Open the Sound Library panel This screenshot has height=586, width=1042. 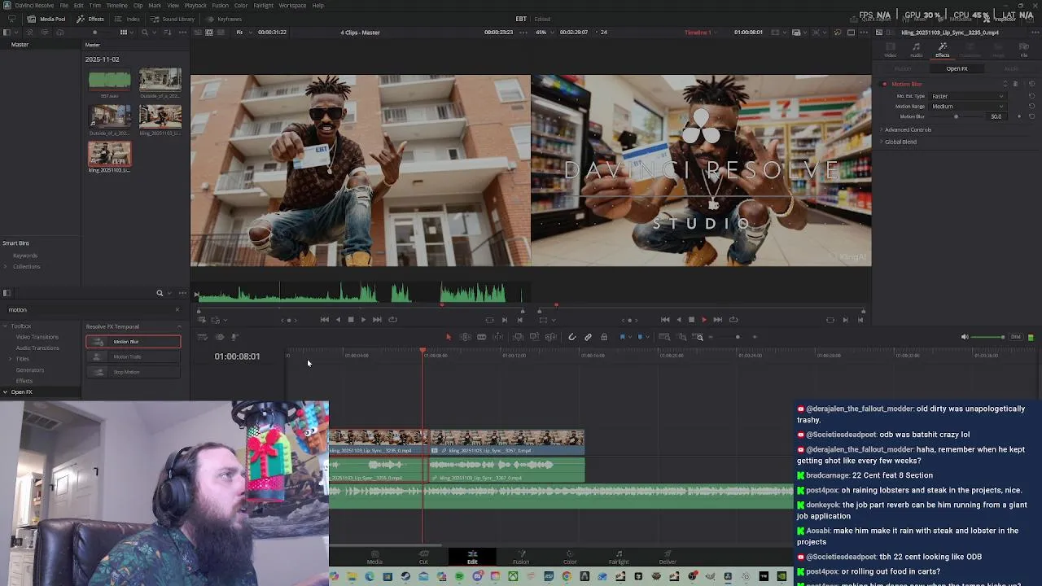tap(173, 19)
